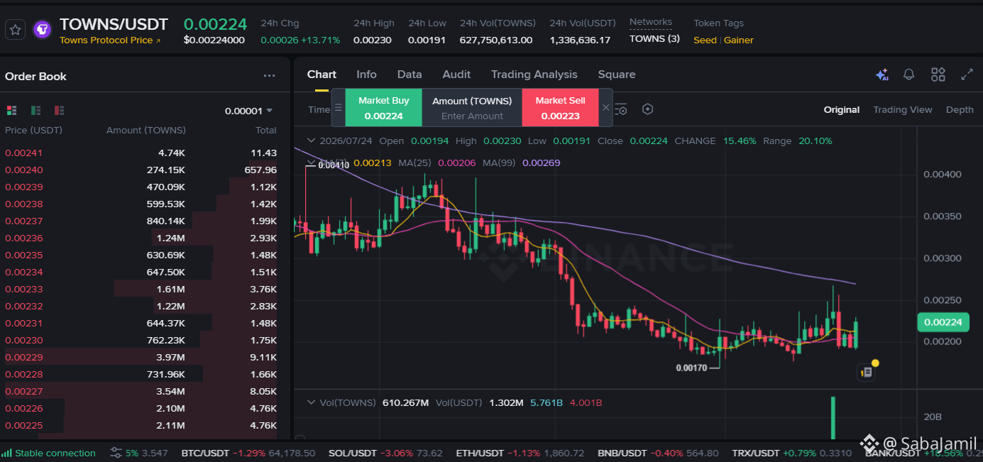Open the chart layout grid icon
983x462 pixels.
[x=938, y=75]
